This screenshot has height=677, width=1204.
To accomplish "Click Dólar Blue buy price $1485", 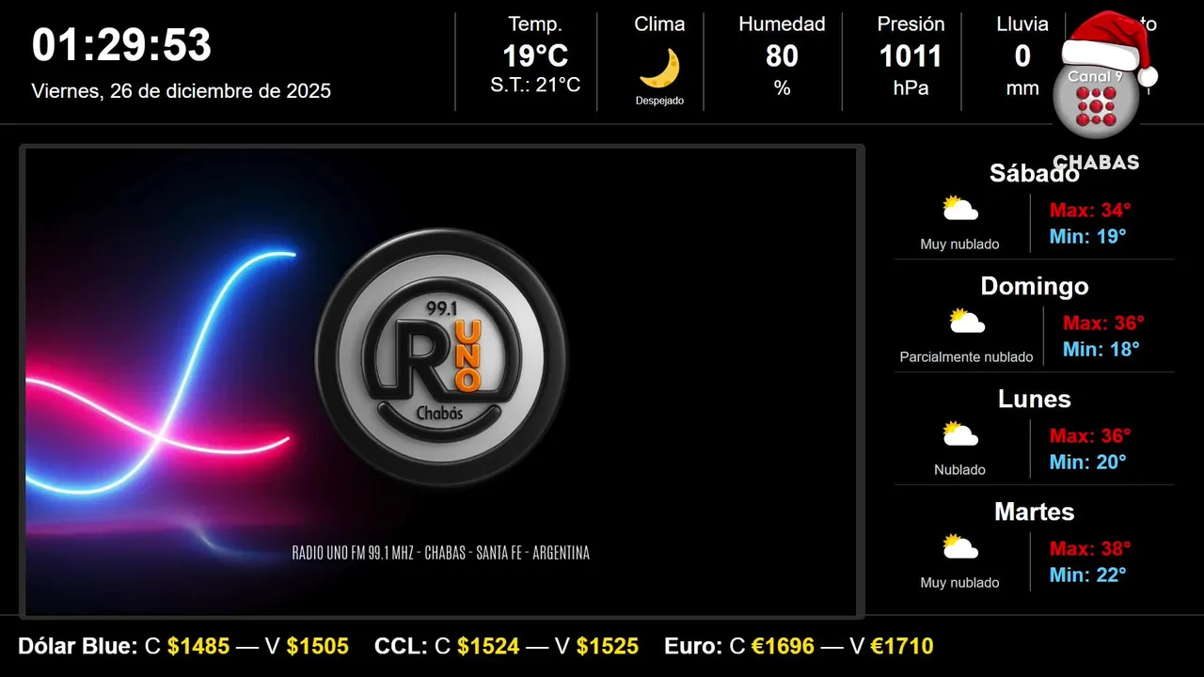I will [x=198, y=646].
